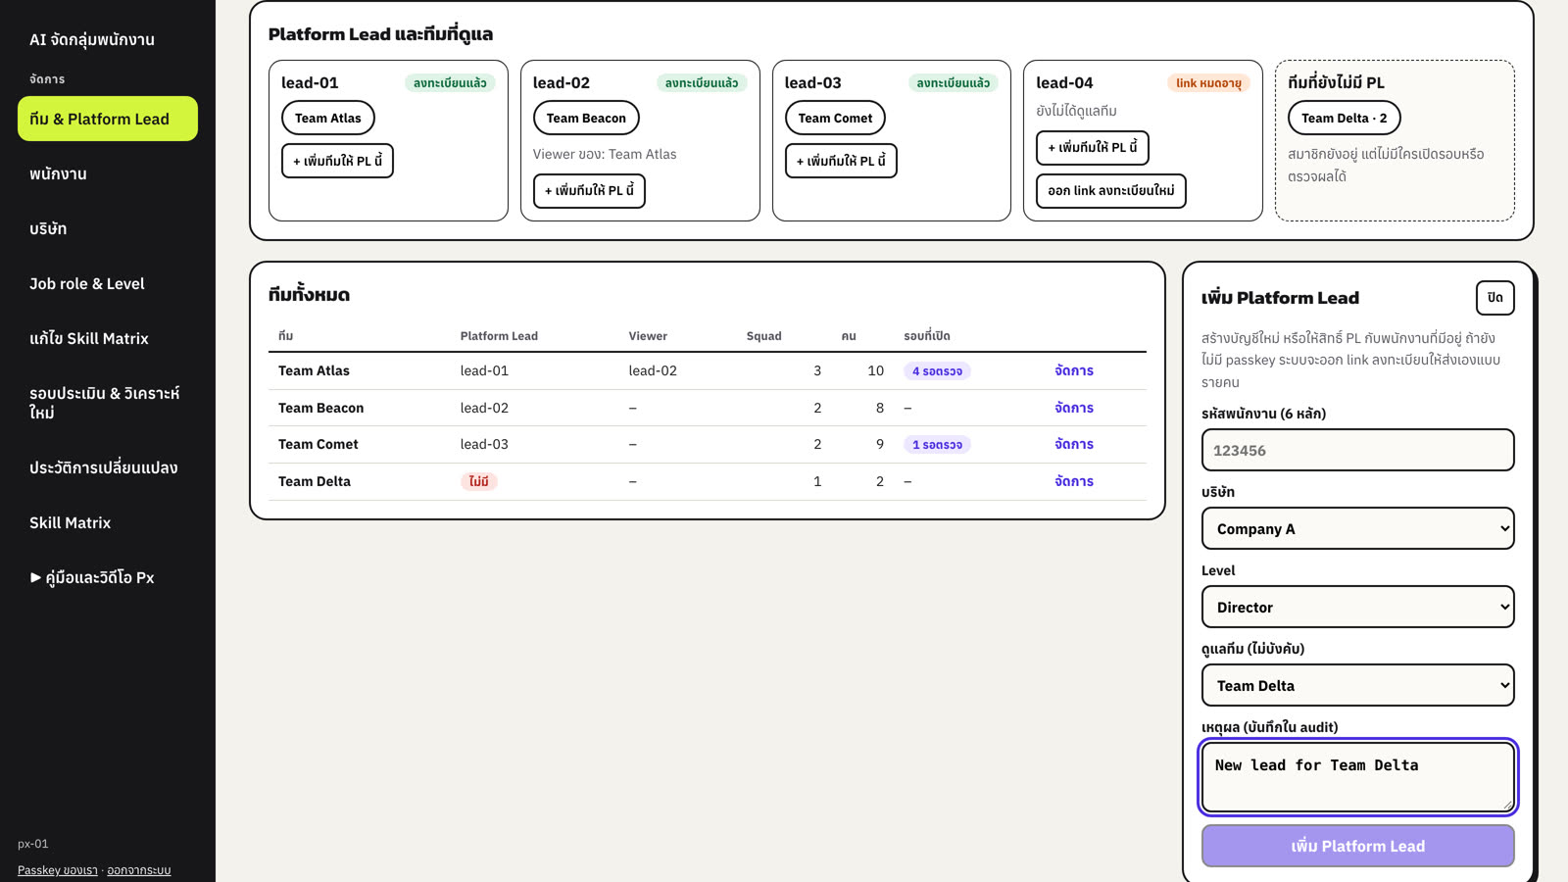Click link หมดอายุ badge on lead-04
Screen dimensions: 1568x882
1208,83
